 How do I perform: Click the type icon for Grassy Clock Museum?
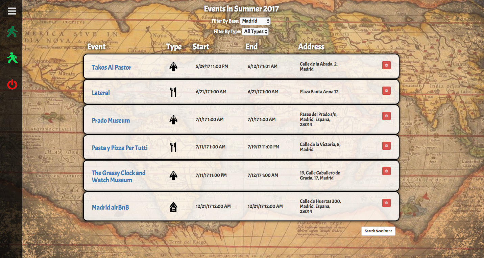(x=173, y=175)
